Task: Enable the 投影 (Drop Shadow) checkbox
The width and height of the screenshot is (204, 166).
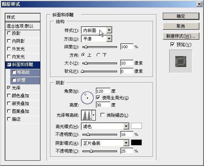Action: (9, 33)
